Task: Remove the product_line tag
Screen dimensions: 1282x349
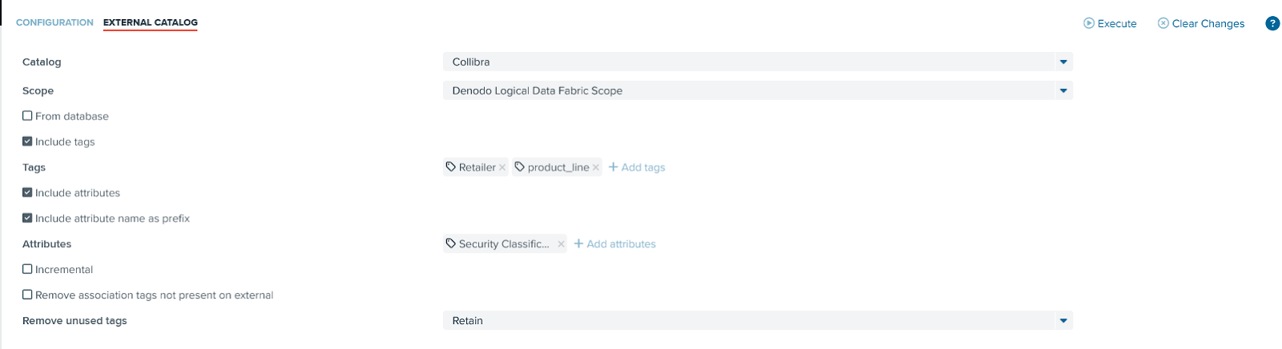Action: click(596, 167)
